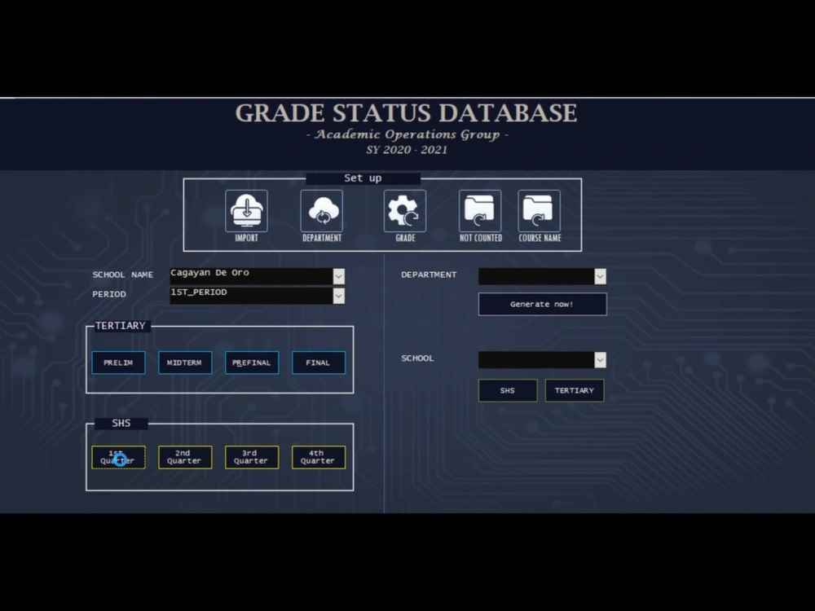Screen dimensions: 815x611
Task: Expand the School Name dropdown arrow
Action: (x=338, y=276)
